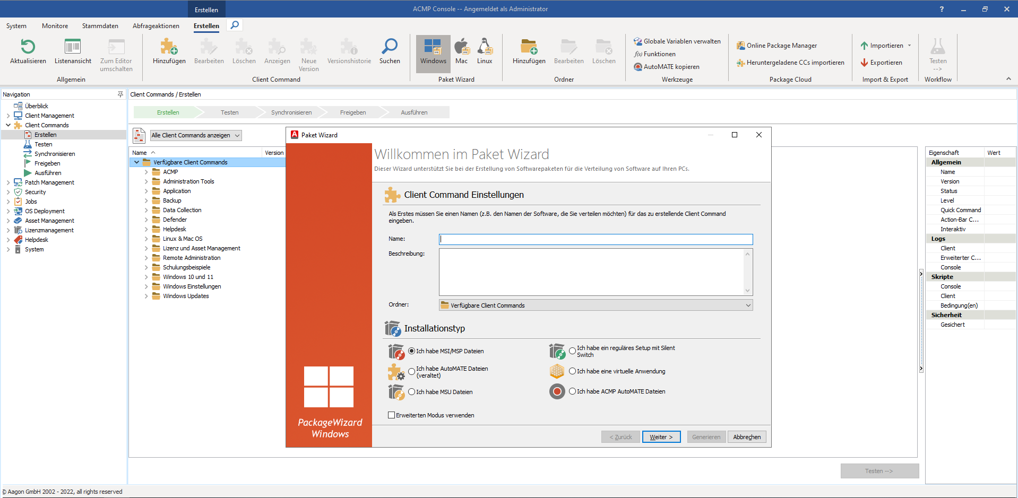Screen dimensions: 1018x498
Task: Open the Abfrageaktionen menu
Action: [x=156, y=25]
